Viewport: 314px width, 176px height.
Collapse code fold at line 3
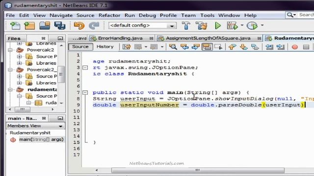coord(85,67)
